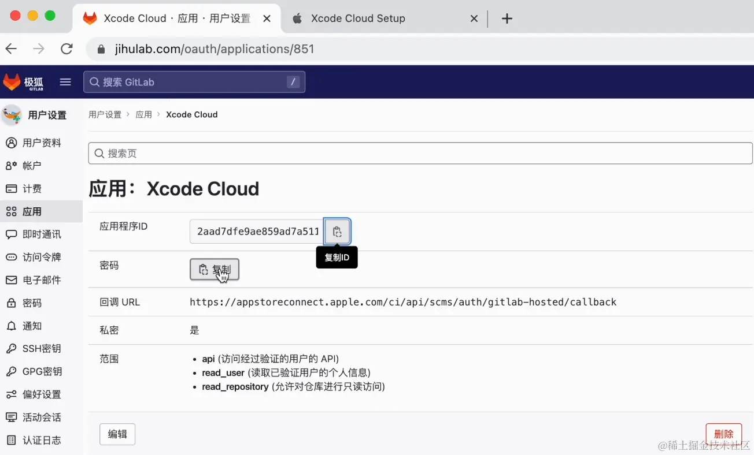This screenshot has height=455, width=754.
Task: Click the red 删除 delete button
Action: point(724,434)
